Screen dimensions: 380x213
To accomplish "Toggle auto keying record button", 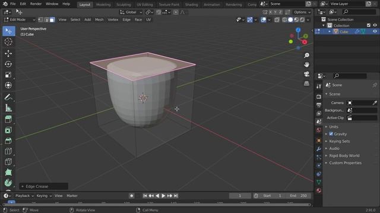I will pyautogui.click(x=132, y=196).
